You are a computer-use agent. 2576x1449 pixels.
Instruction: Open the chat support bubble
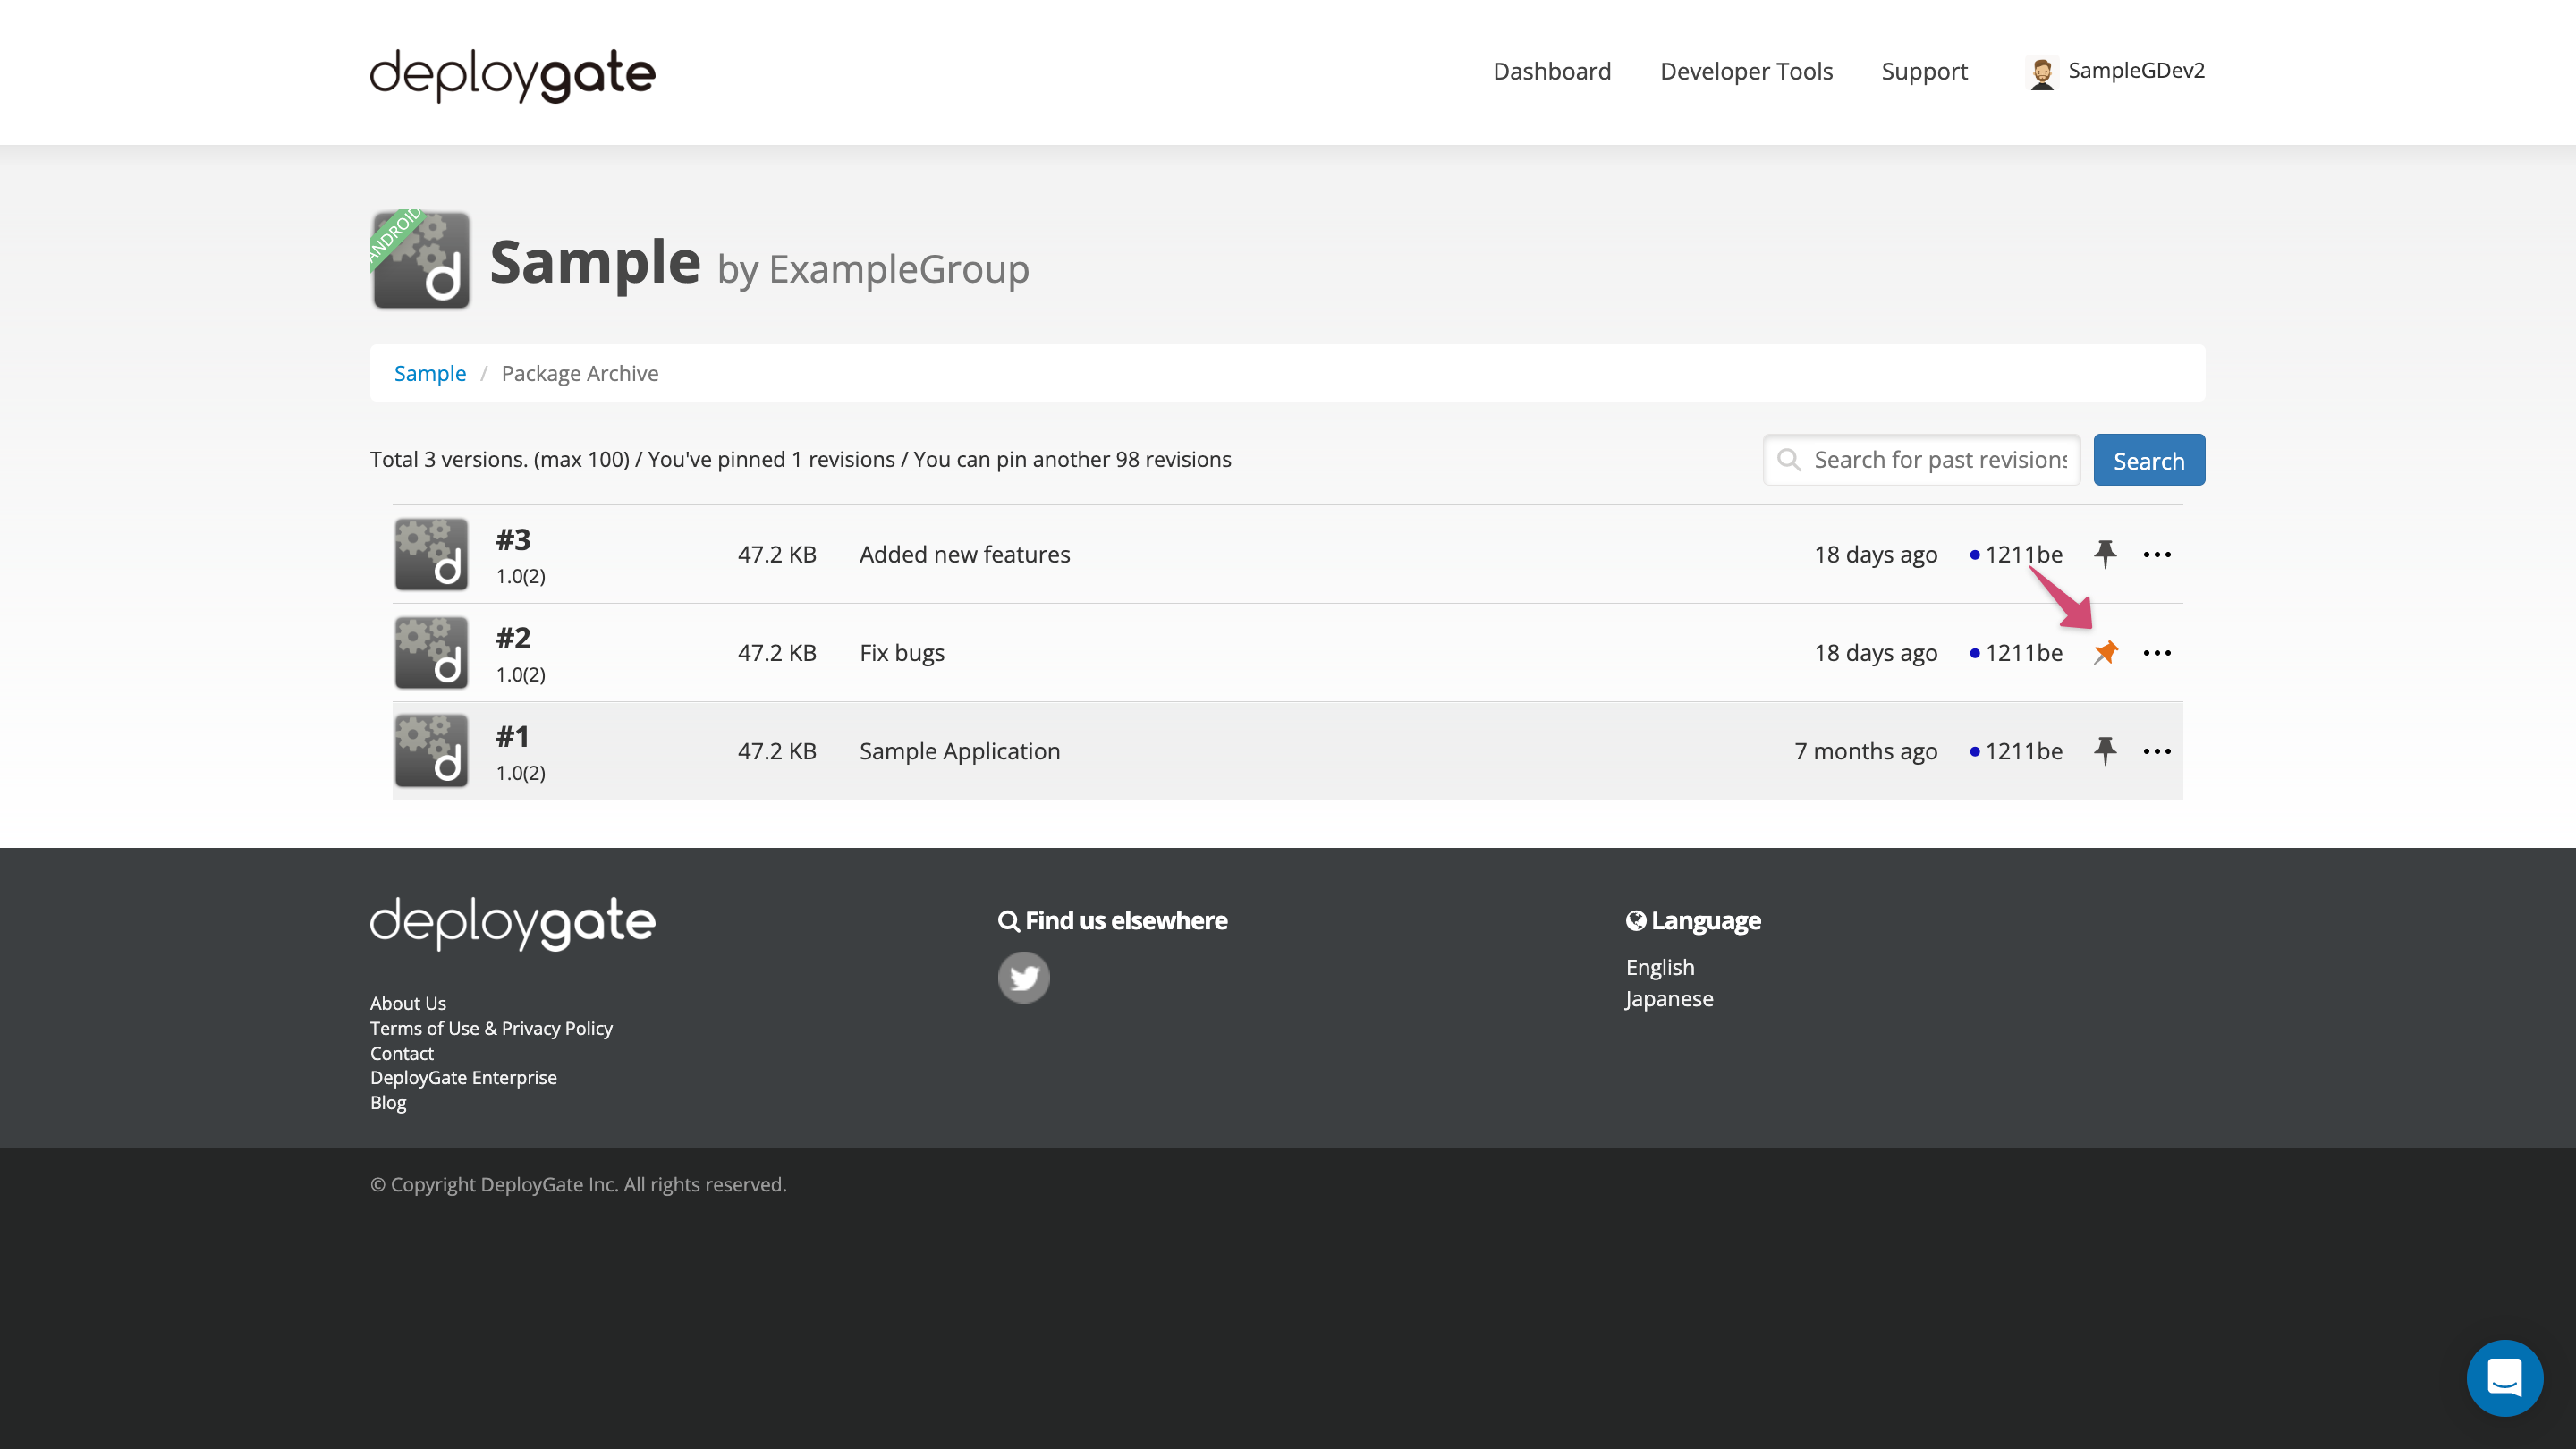pos(2504,1377)
